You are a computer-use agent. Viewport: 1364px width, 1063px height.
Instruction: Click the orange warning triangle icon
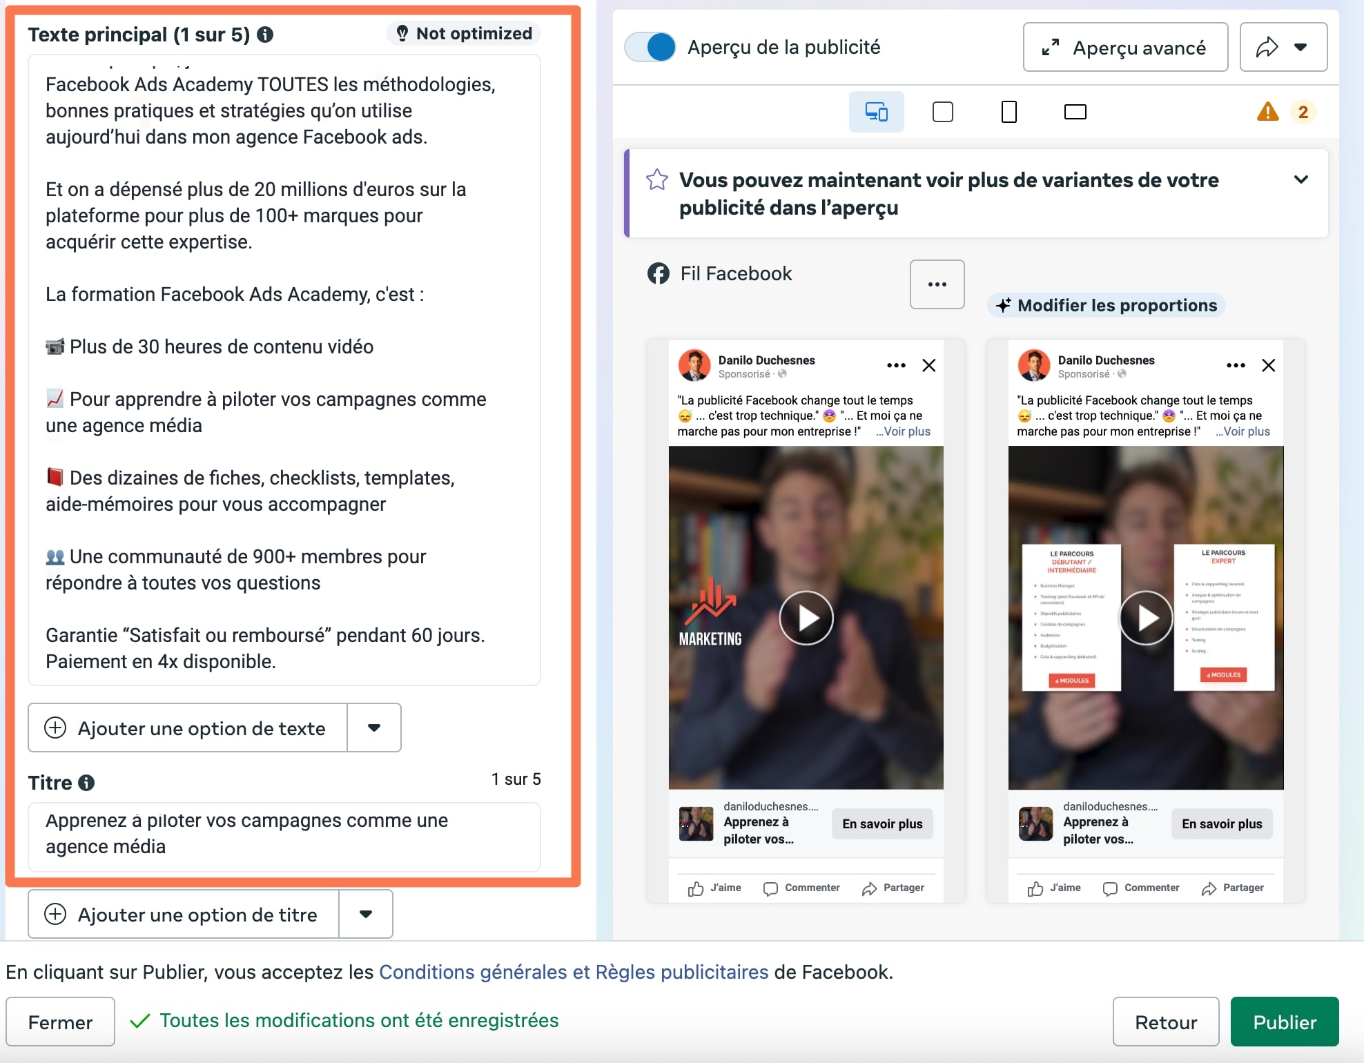coord(1267,111)
